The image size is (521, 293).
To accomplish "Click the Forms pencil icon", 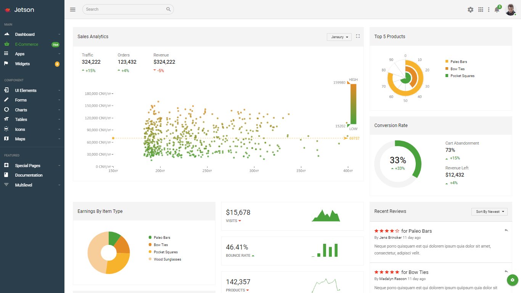I will (6, 100).
